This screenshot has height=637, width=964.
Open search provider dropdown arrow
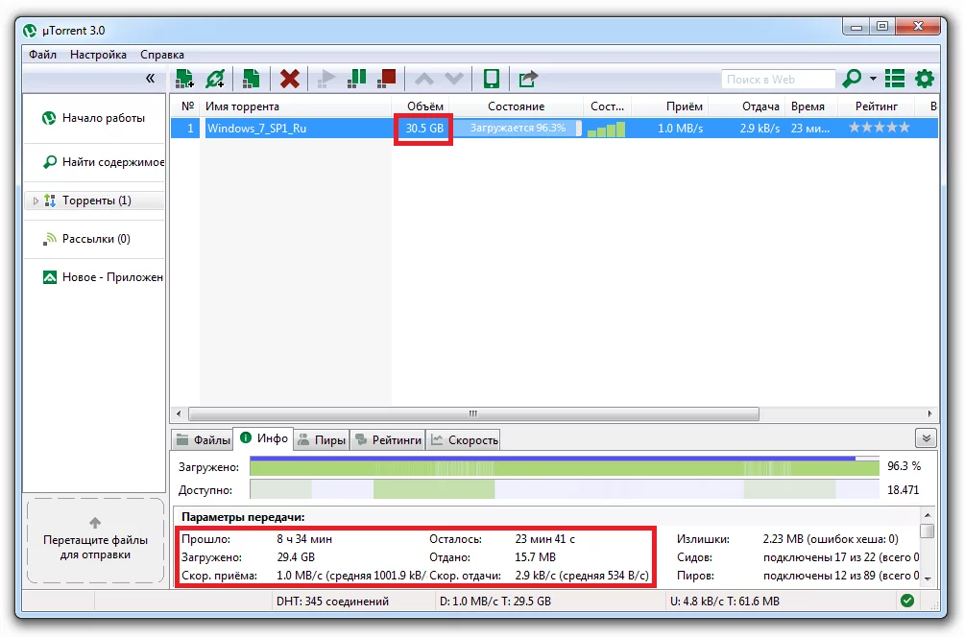[x=873, y=79]
